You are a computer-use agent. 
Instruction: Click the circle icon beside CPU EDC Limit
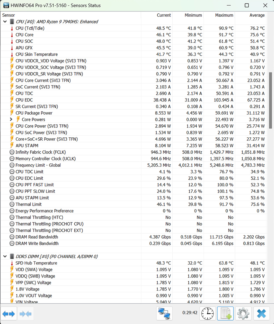coord(12,178)
